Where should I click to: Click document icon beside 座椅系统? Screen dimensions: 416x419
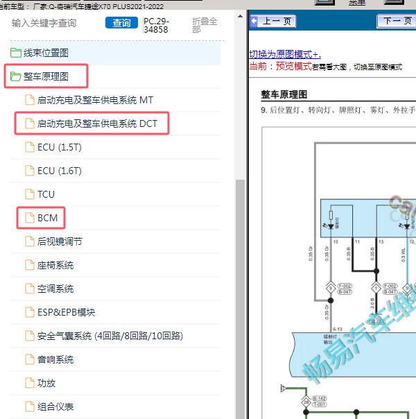[30, 265]
